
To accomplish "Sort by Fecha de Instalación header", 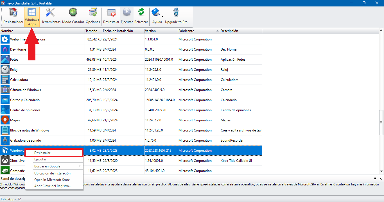I will pyautogui.click(x=123, y=31).
